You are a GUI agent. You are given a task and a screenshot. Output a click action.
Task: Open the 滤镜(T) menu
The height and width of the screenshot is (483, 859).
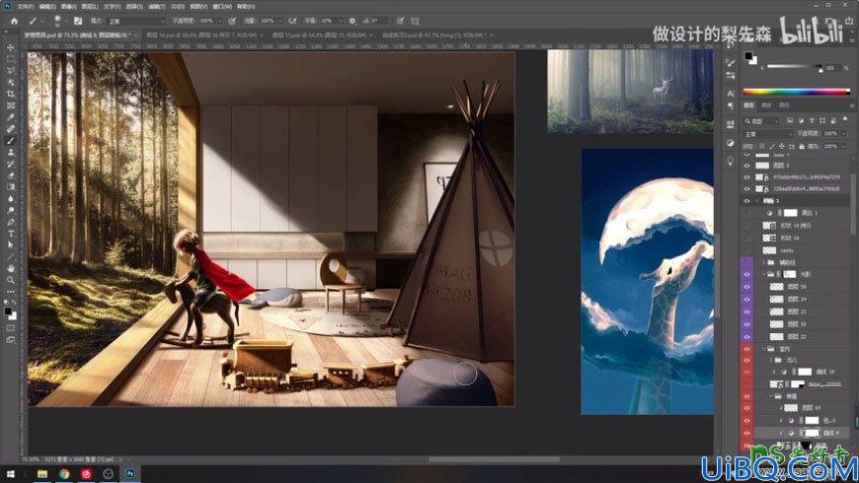click(x=157, y=7)
